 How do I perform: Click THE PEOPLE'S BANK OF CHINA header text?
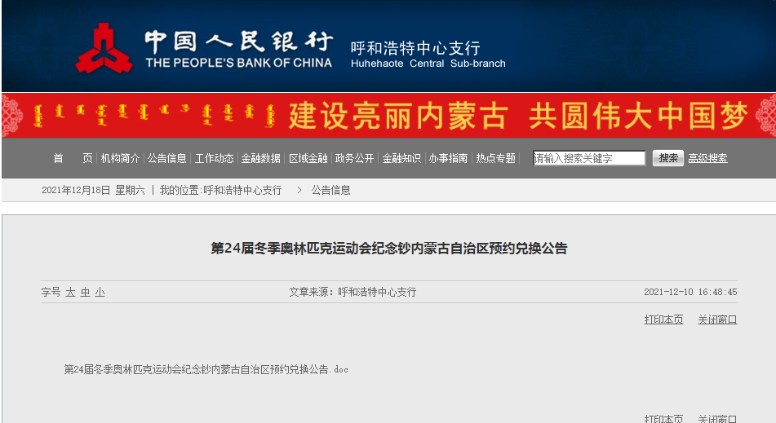click(x=238, y=63)
